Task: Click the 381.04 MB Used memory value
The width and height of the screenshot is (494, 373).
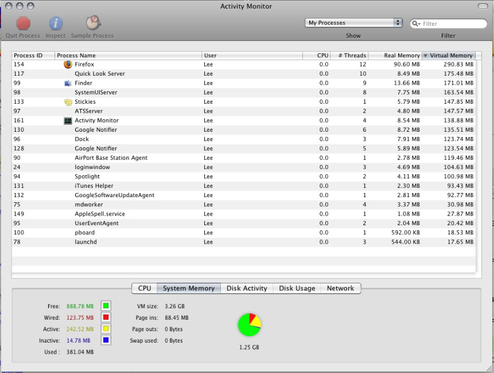Action: [80, 352]
